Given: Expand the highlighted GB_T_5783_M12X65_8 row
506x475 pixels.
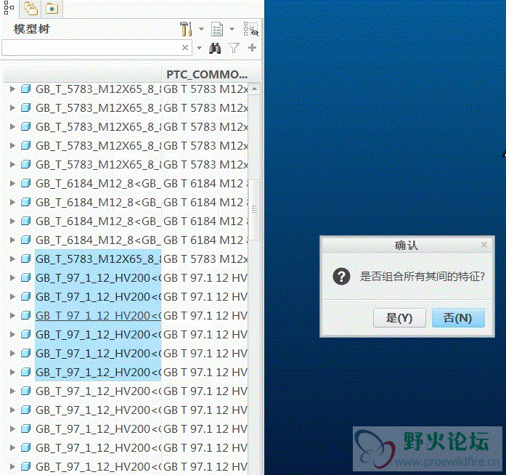Looking at the screenshot, I should (12, 259).
